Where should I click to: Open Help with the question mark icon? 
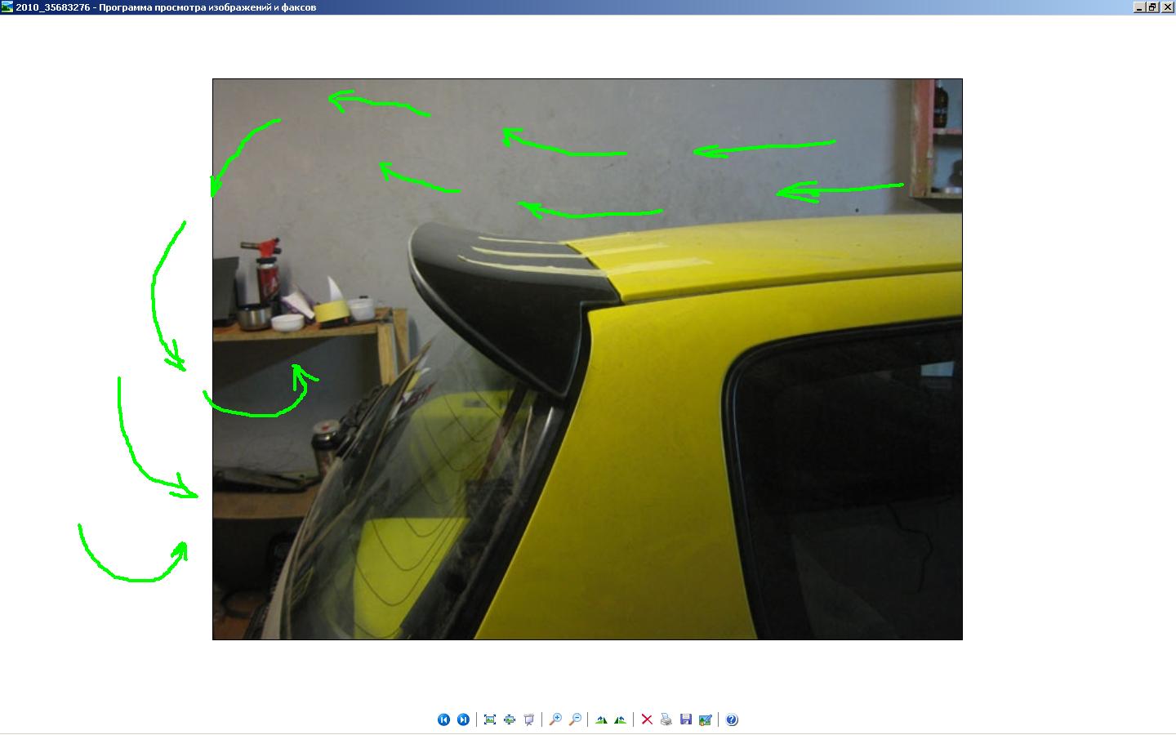pos(732,719)
